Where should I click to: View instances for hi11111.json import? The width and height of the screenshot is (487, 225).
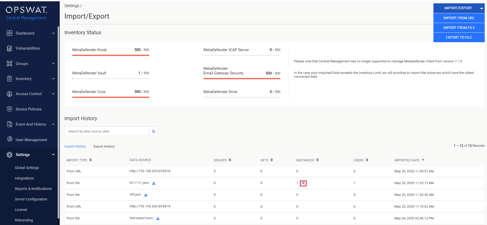pyautogui.click(x=303, y=183)
